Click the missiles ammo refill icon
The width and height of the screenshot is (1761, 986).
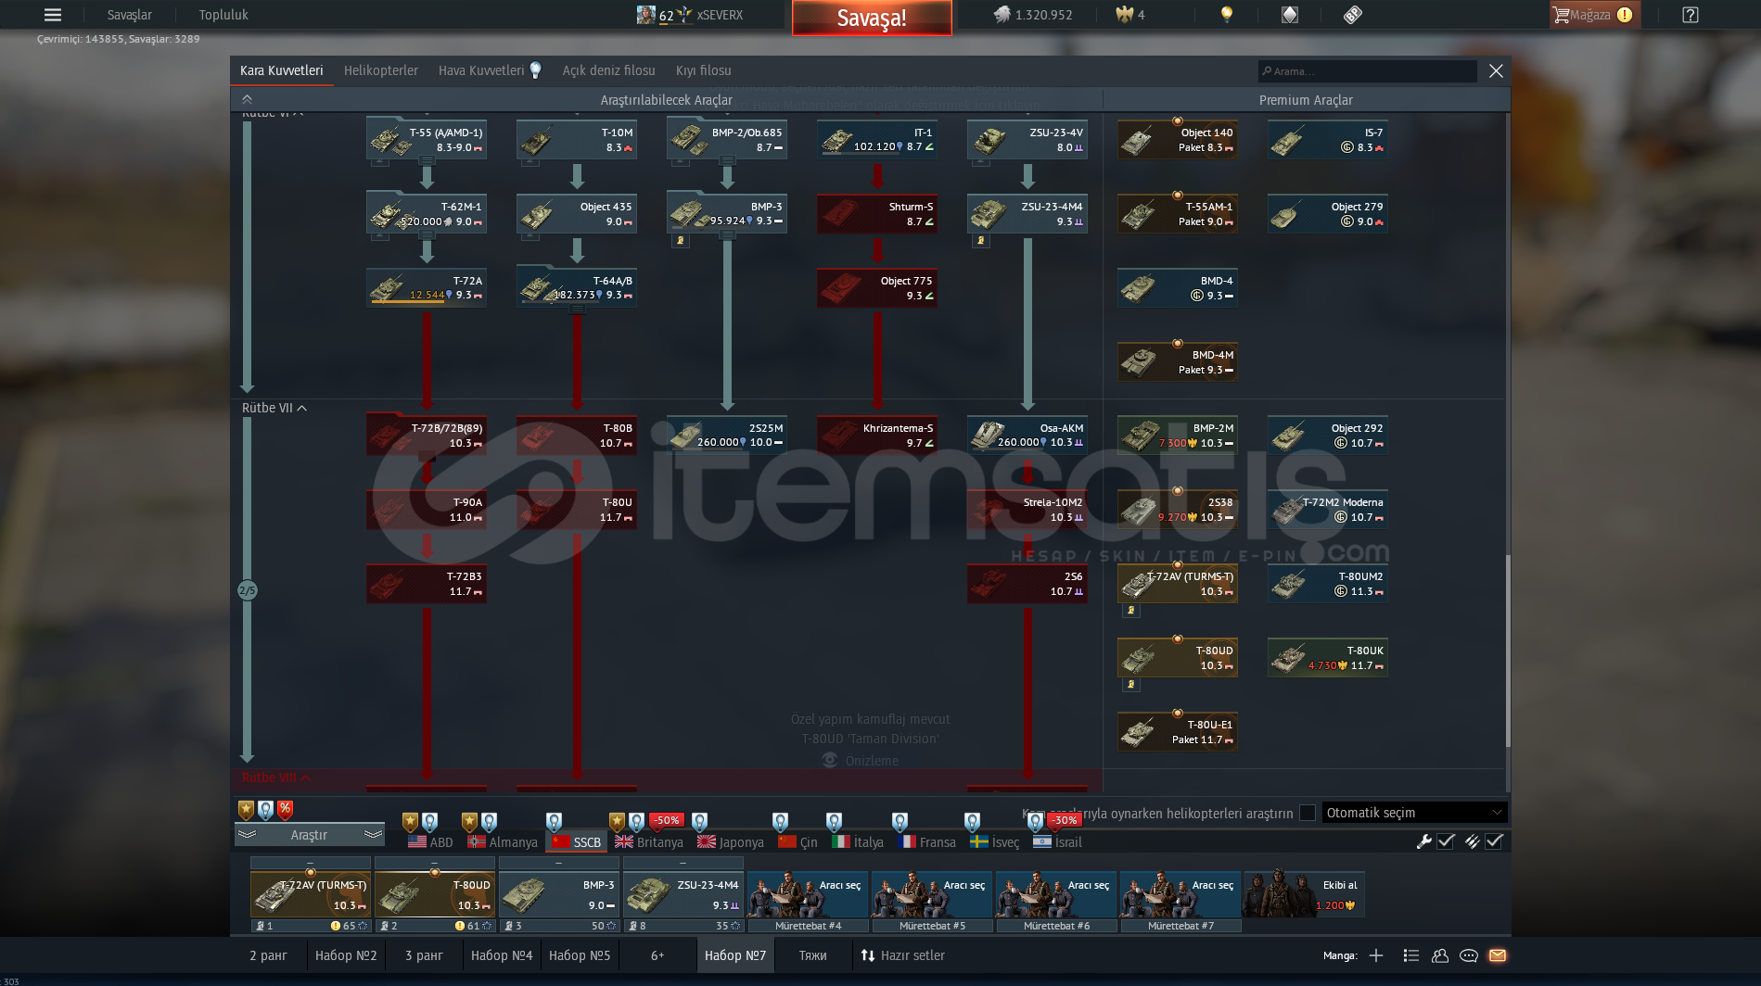point(1472,841)
